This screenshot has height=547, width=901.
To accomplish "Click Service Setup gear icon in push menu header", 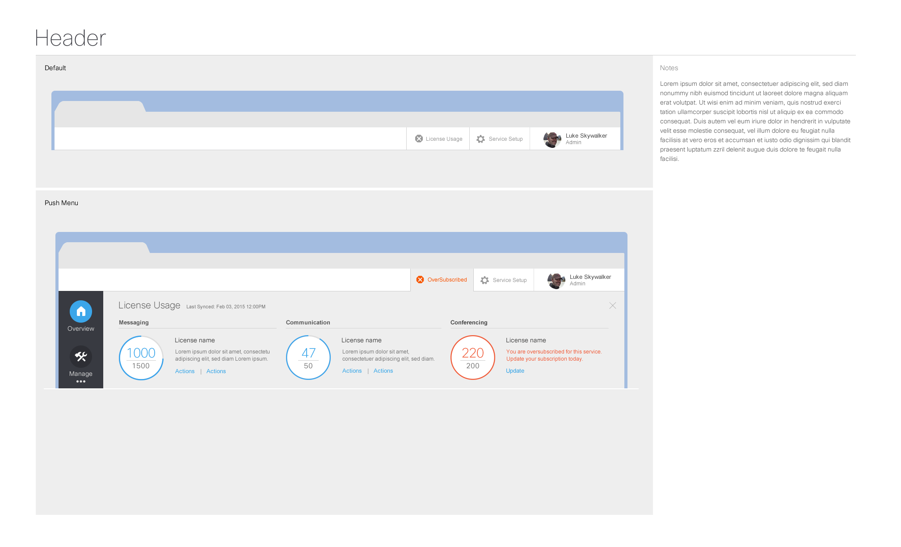I will (484, 280).
